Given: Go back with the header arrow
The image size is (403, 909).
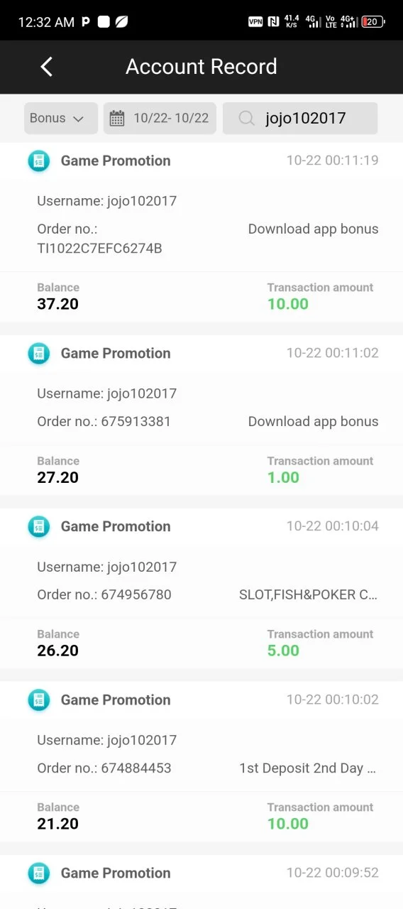Looking at the screenshot, I should click(x=47, y=67).
